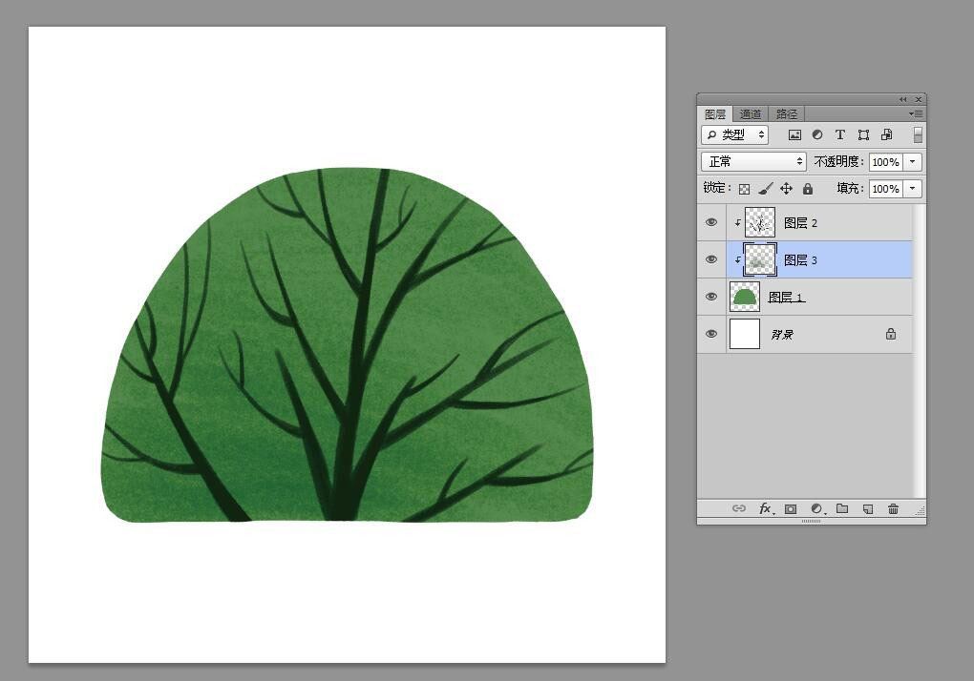Toggle the layer filtering on/off switch
974x681 pixels.
pyautogui.click(x=918, y=134)
